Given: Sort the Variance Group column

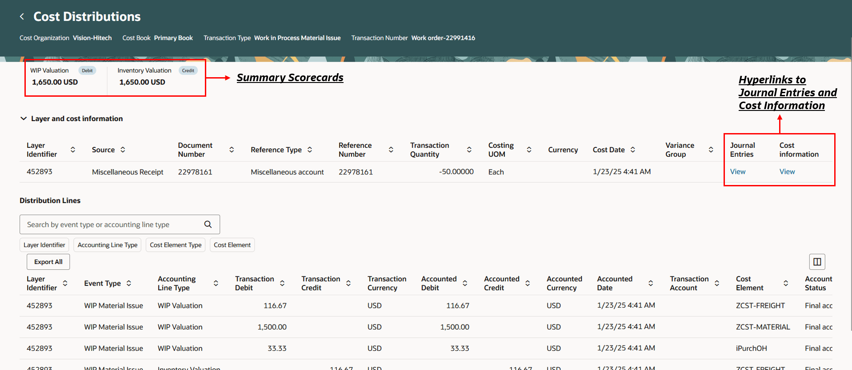Looking at the screenshot, I should click(x=711, y=150).
